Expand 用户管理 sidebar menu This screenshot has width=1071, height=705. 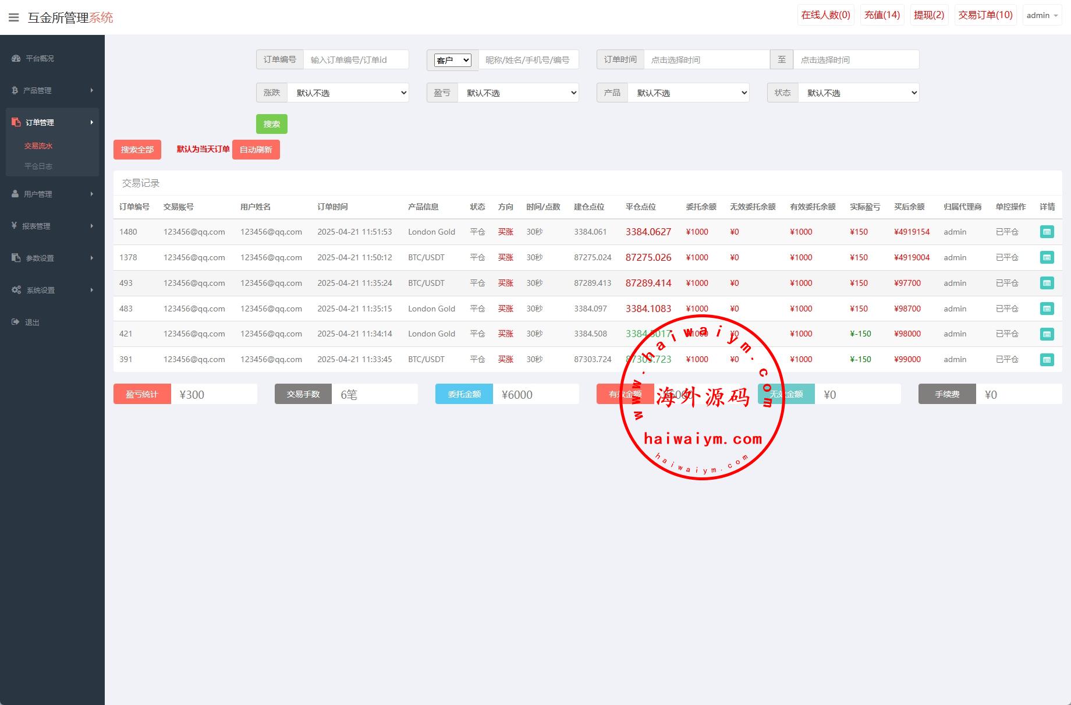click(52, 194)
